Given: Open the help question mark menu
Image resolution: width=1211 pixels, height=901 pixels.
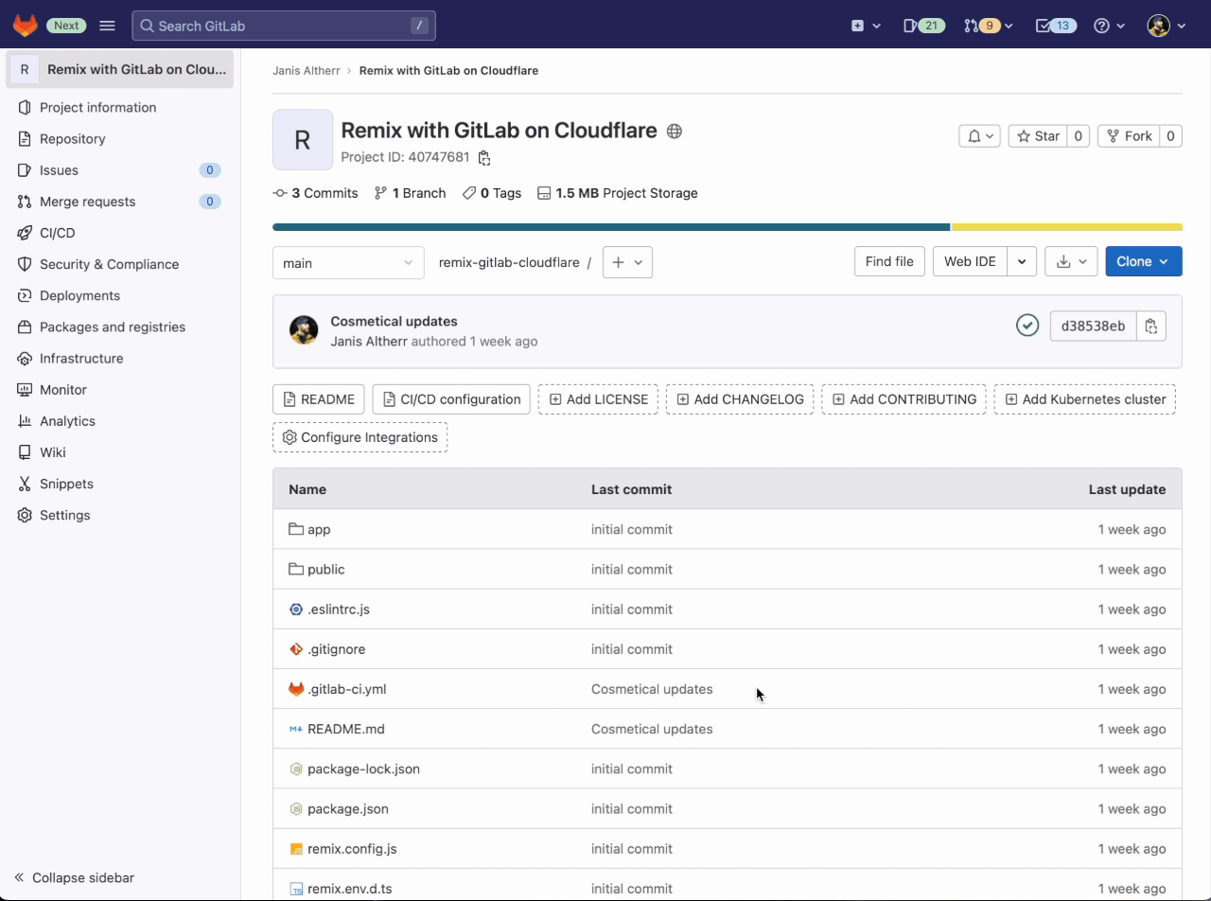Looking at the screenshot, I should point(1103,26).
